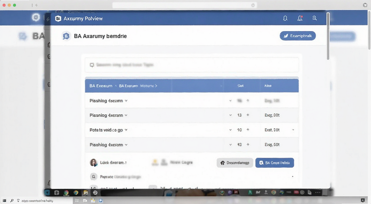Select the Moitorne breadcrumb entry

tap(147, 86)
